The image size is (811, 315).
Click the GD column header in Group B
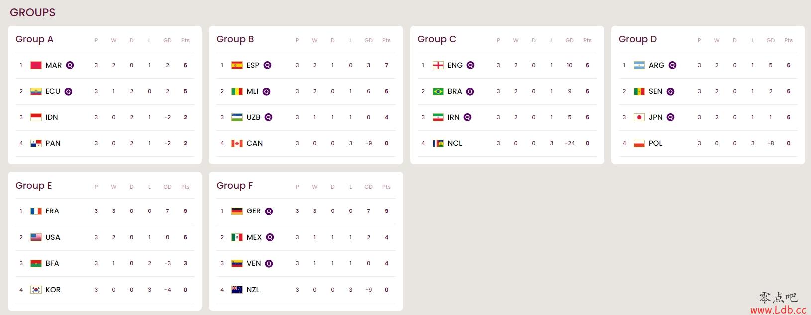(x=368, y=40)
